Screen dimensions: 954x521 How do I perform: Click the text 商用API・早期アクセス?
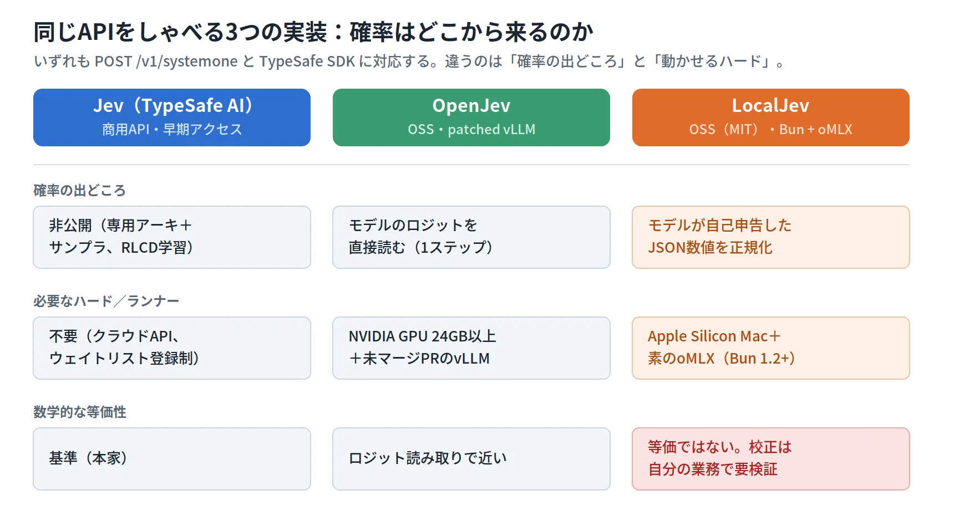click(x=172, y=129)
